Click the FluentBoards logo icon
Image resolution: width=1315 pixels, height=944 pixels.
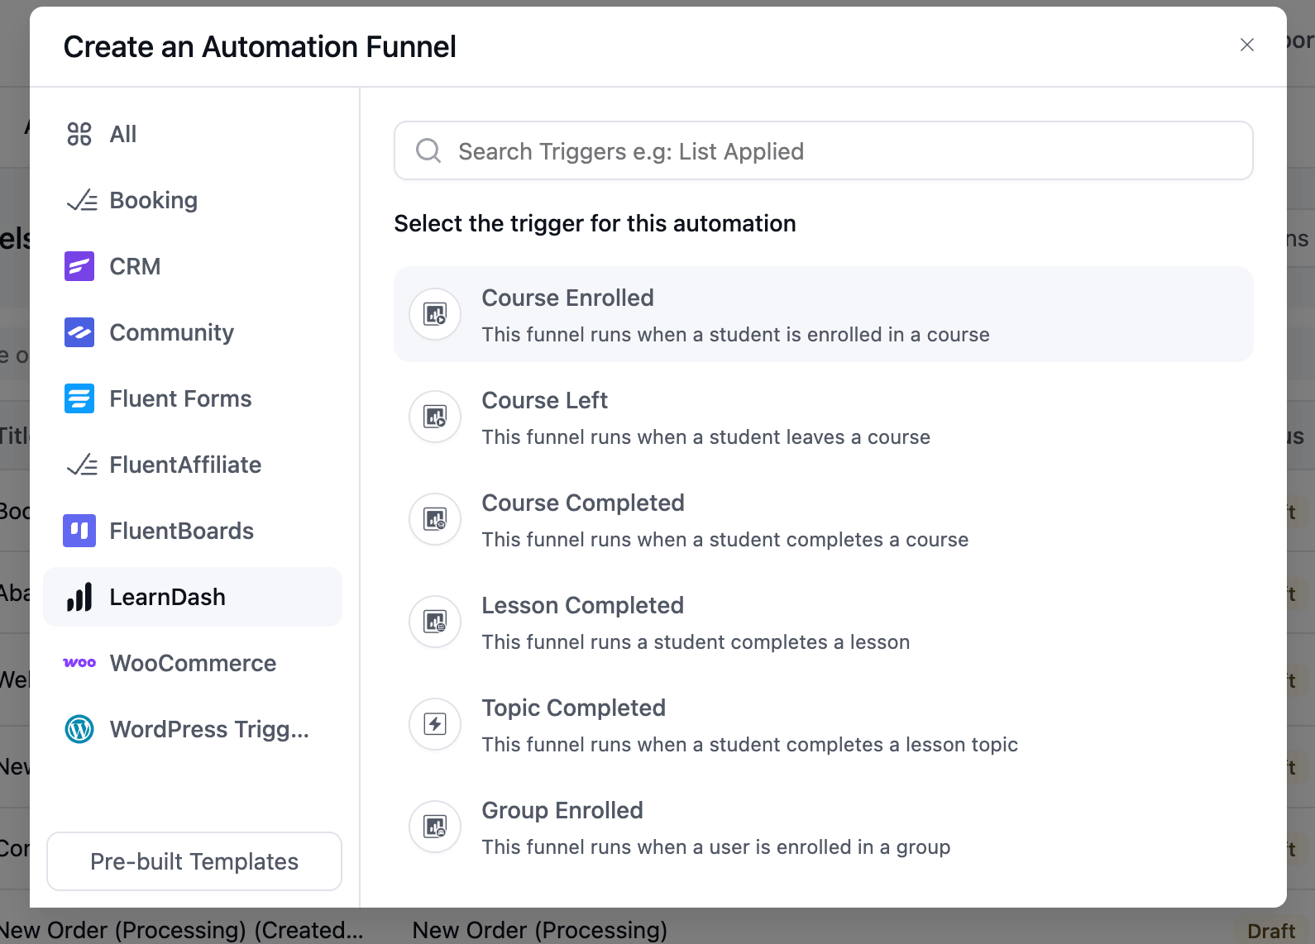79,531
